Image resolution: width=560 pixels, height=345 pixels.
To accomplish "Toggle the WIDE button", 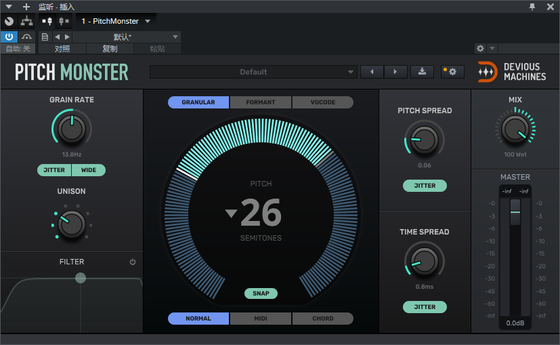I will coord(89,170).
